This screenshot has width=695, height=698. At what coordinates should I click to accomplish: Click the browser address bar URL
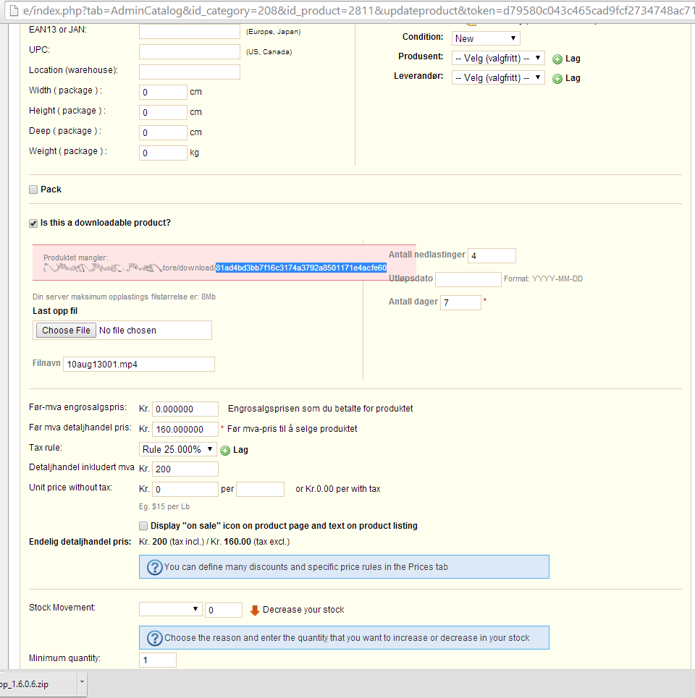[358, 10]
